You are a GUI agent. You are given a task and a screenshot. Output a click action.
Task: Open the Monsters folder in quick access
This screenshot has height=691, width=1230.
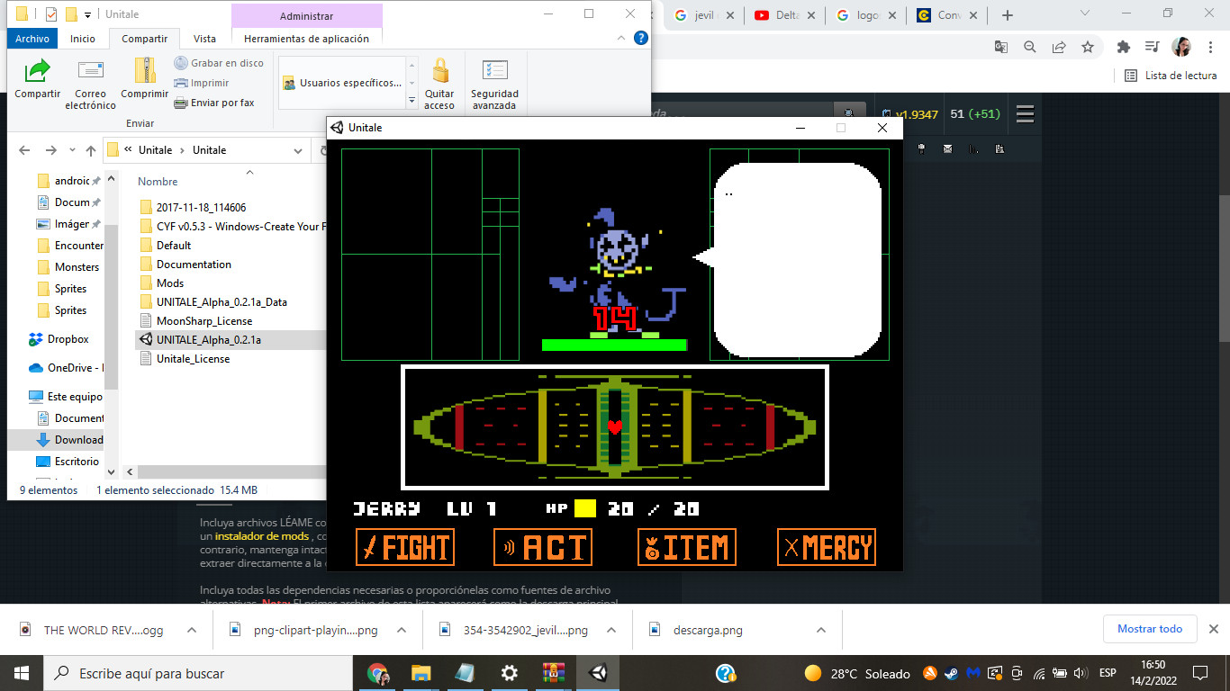(77, 267)
